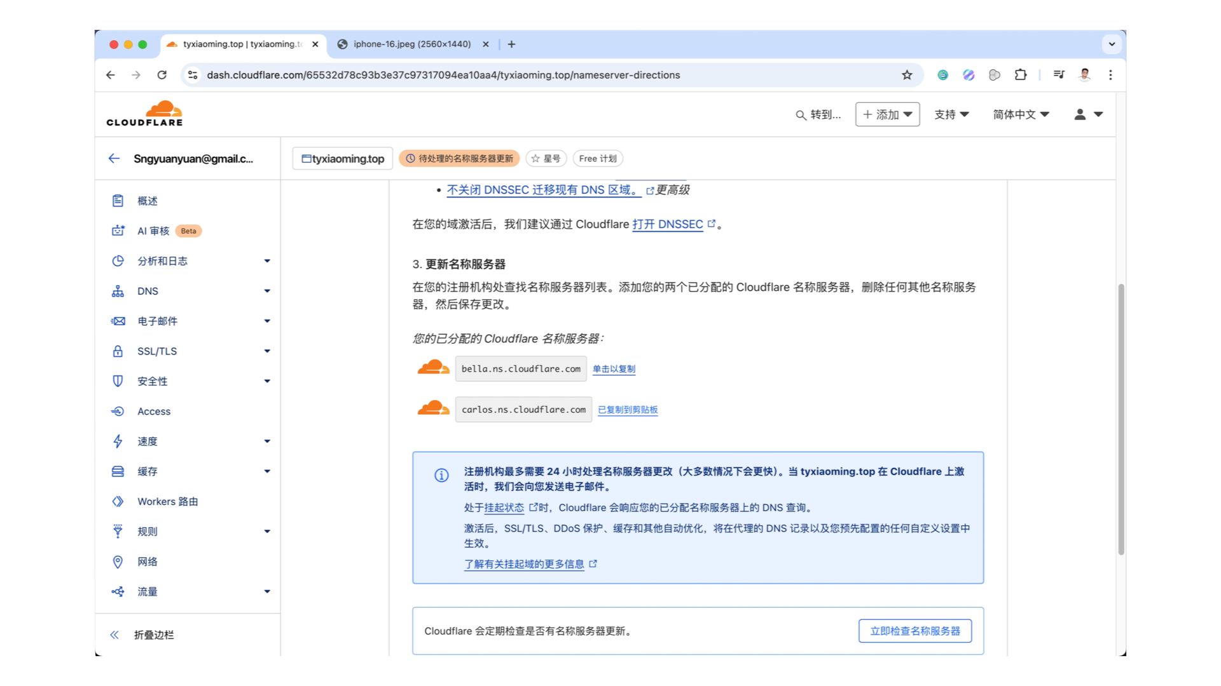Screen dimensions: 1221x686
Task: Open the 网络 network section
Action: pos(148,562)
